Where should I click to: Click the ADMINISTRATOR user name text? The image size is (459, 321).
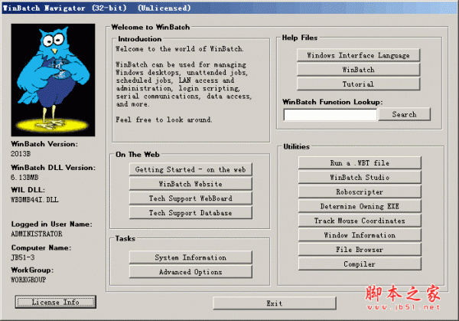pos(37,234)
